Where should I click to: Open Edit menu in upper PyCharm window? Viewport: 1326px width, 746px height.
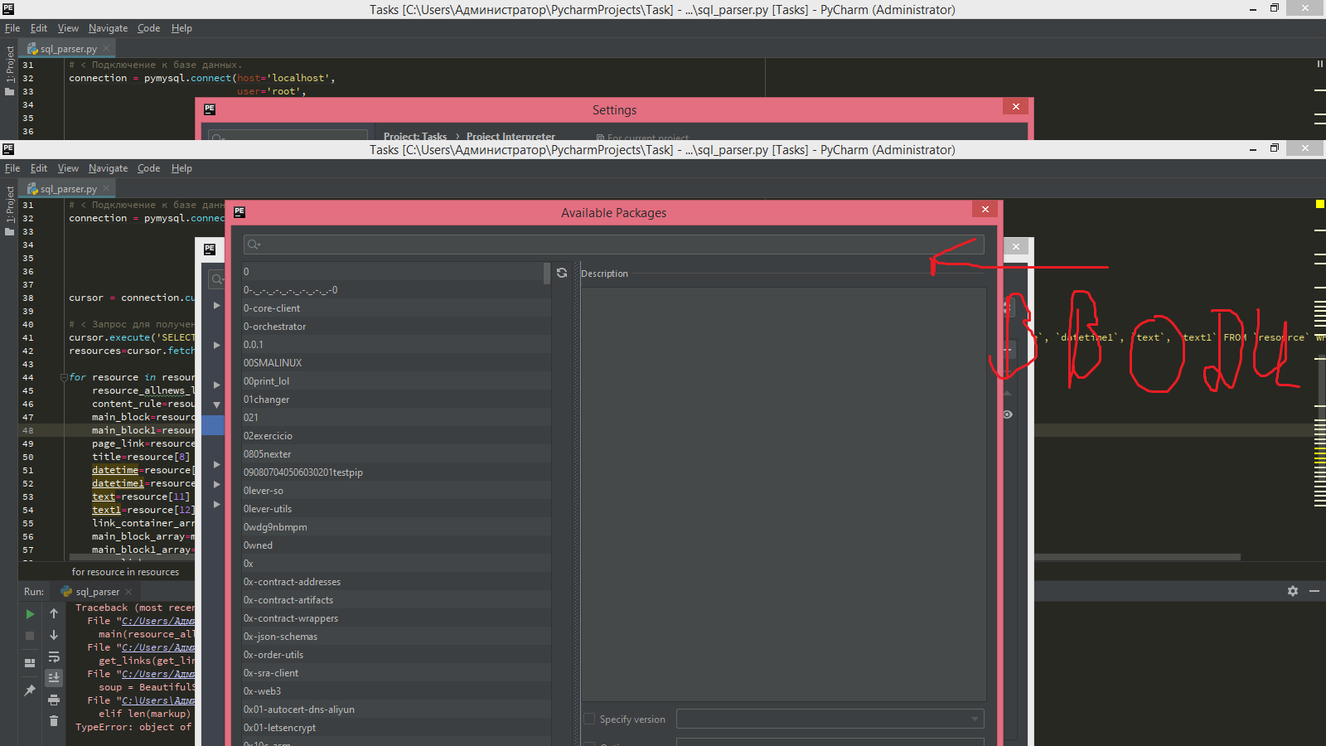[x=39, y=28]
